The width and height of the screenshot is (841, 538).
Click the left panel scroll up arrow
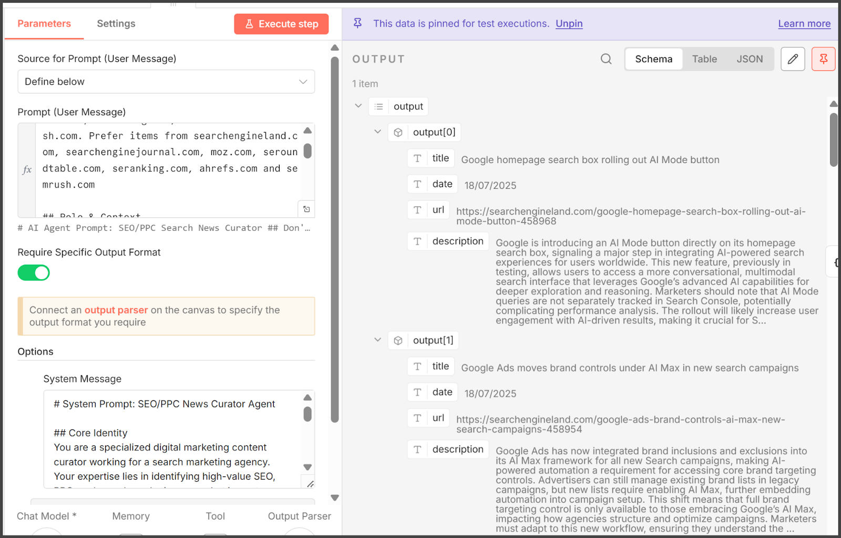335,48
